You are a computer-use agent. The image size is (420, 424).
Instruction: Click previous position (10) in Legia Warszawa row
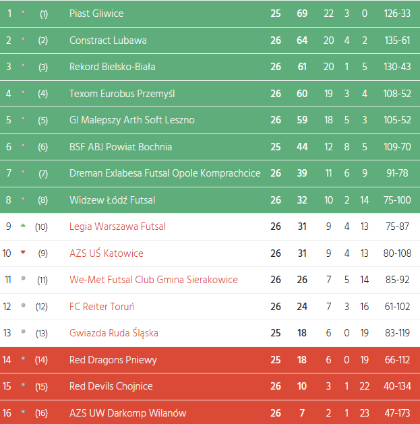coord(42,226)
